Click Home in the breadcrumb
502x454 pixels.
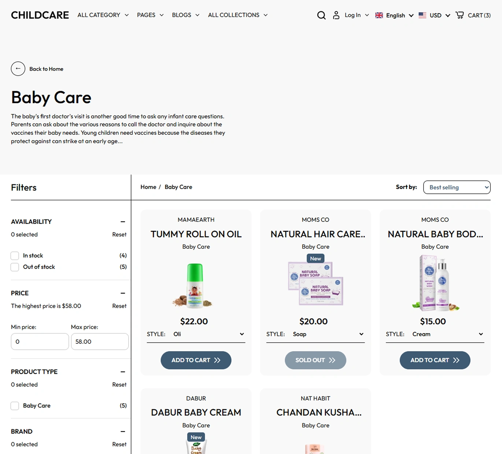click(x=148, y=187)
